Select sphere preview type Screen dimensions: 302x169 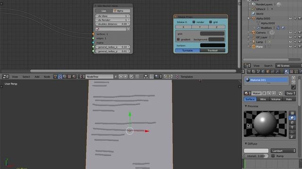coord(292,118)
